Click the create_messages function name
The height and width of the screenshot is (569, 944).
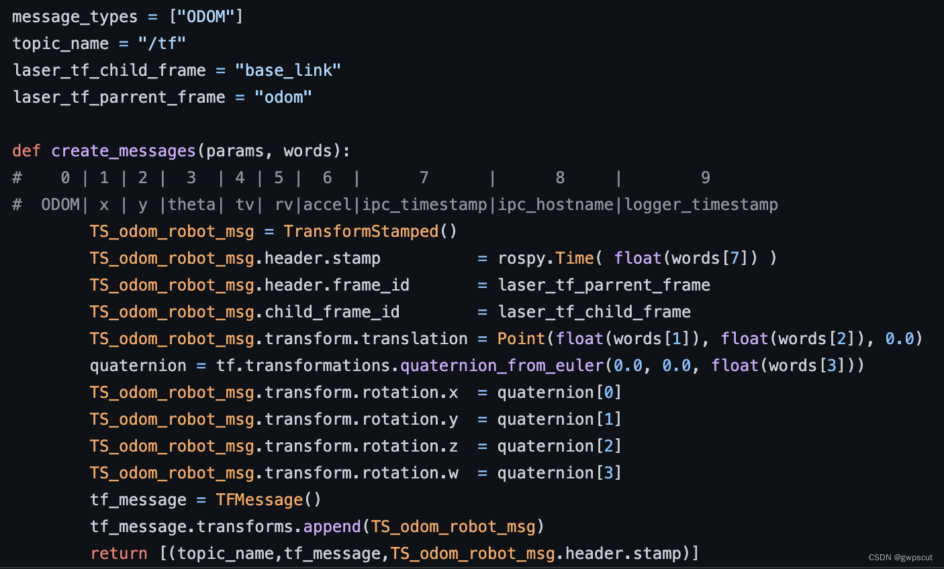pos(124,151)
